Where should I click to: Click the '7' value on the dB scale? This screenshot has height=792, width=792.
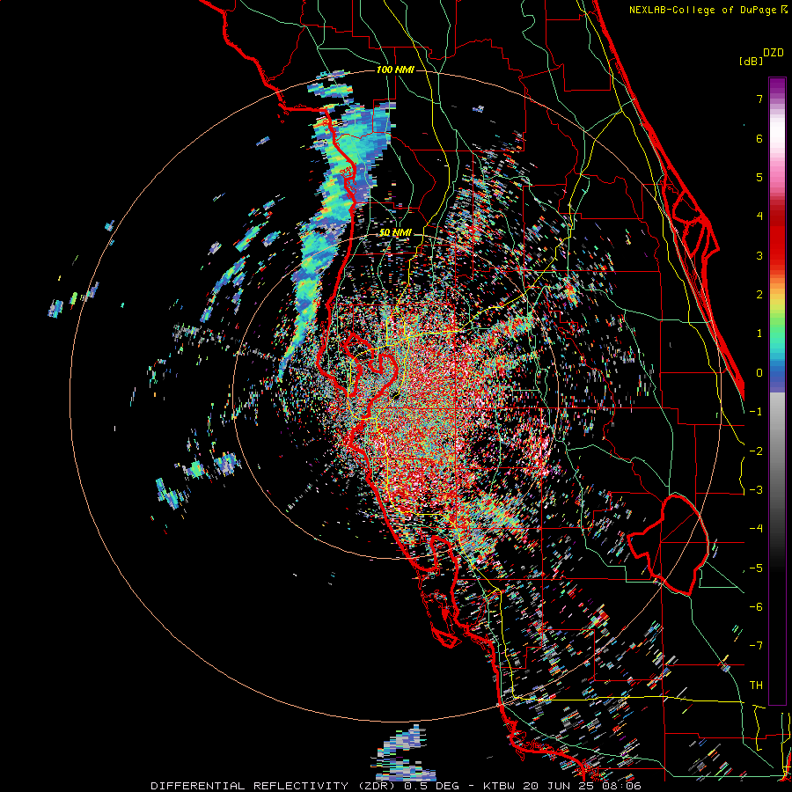[759, 99]
